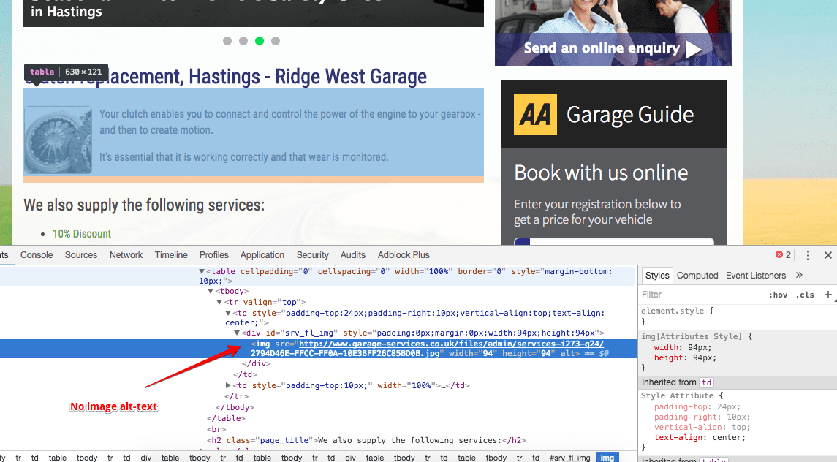Select #srv_fl_img in the breadcrumb bar

[569, 458]
